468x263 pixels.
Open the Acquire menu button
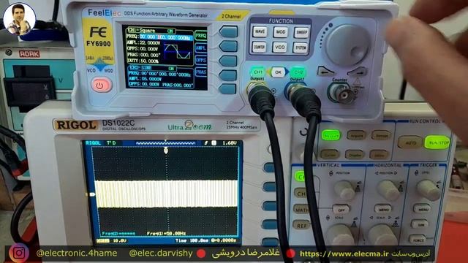coord(356,136)
